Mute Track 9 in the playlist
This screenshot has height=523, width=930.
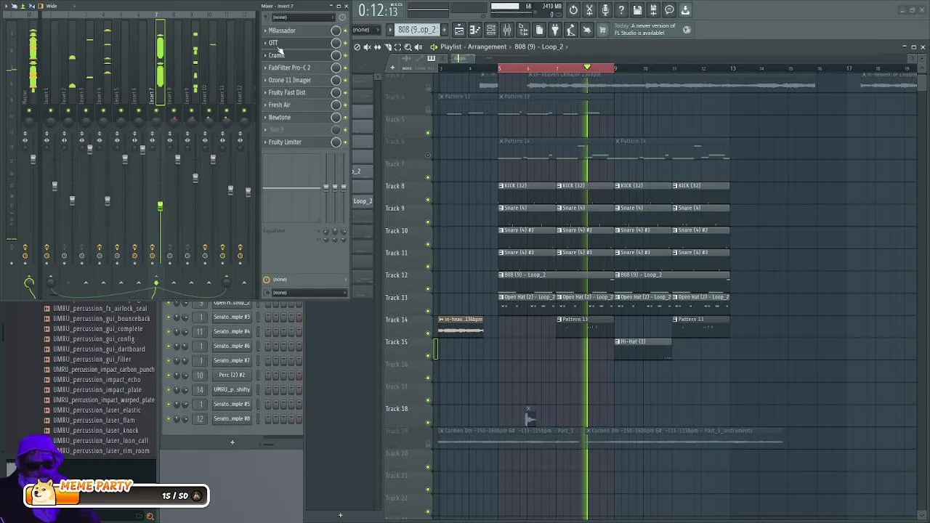(x=428, y=222)
